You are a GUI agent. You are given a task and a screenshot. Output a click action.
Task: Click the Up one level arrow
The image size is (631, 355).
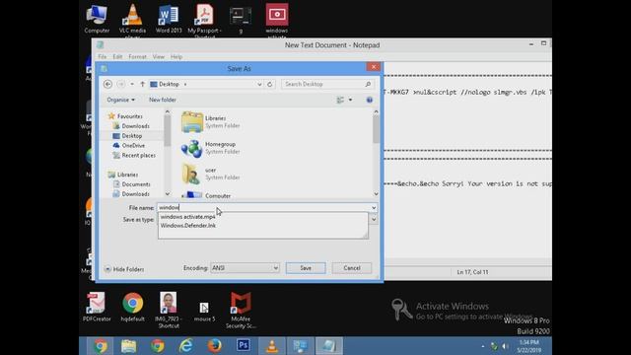pos(142,84)
